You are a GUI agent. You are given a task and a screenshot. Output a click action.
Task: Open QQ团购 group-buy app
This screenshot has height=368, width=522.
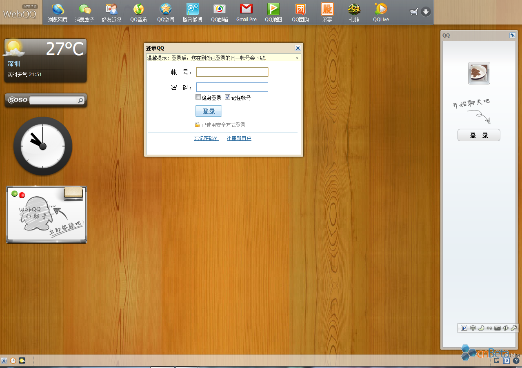[300, 12]
